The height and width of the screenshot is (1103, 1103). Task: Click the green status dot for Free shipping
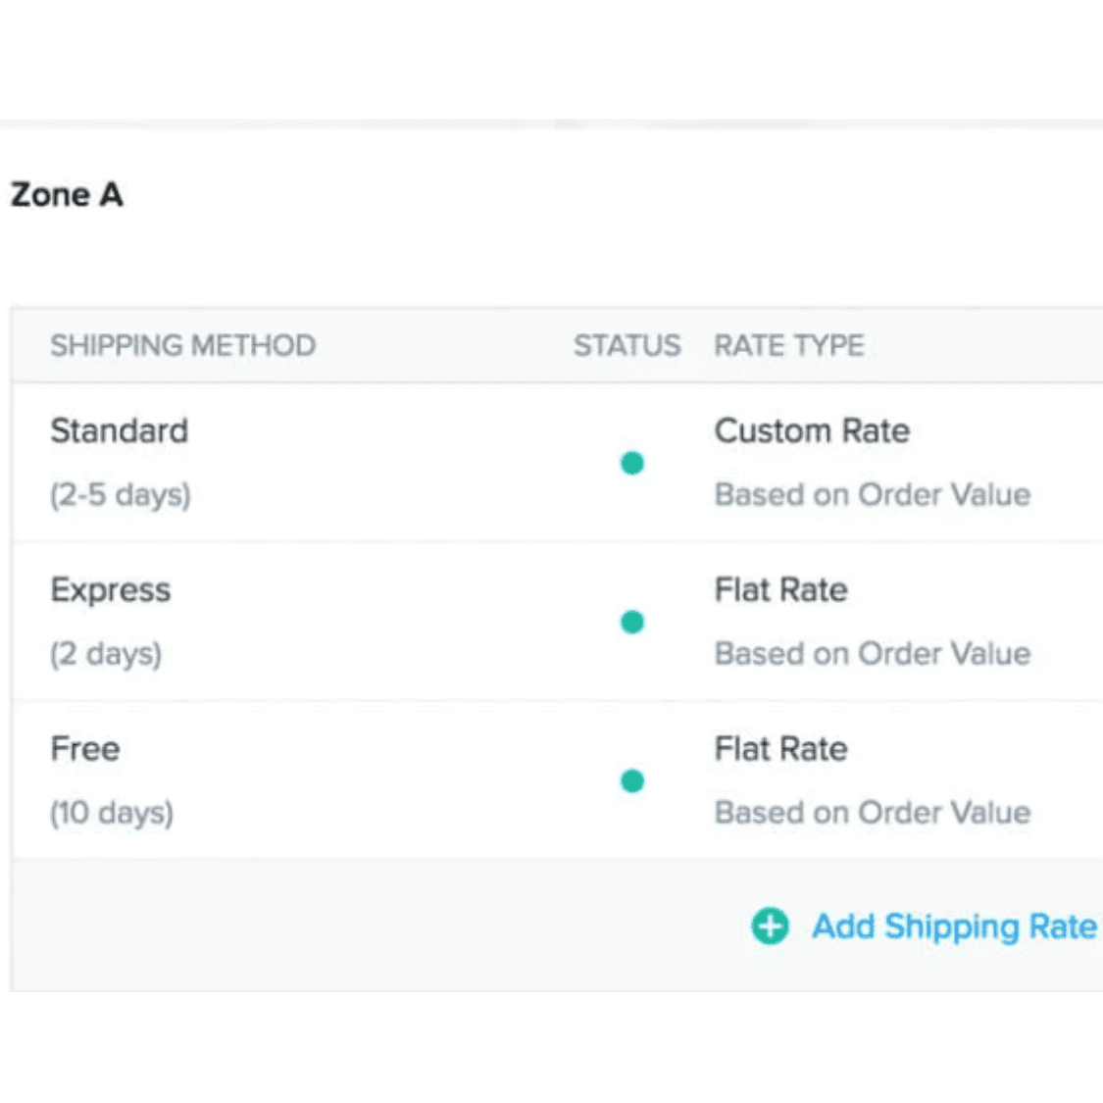coord(632,780)
